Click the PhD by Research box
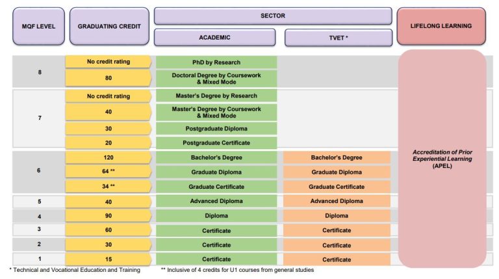This screenshot has width=499, height=279. coord(216,62)
